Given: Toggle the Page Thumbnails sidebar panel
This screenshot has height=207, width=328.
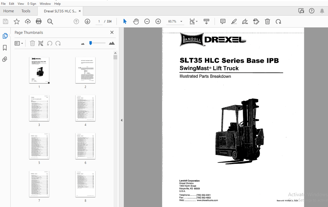Looking at the screenshot, I should tap(5, 35).
